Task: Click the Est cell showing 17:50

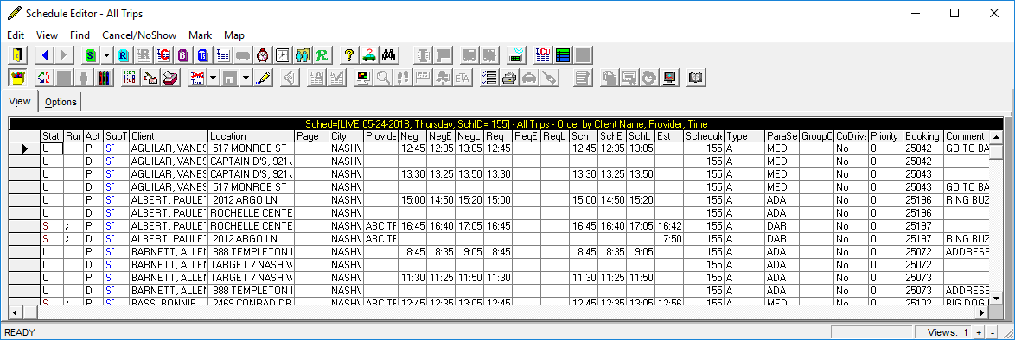Action: (x=669, y=239)
